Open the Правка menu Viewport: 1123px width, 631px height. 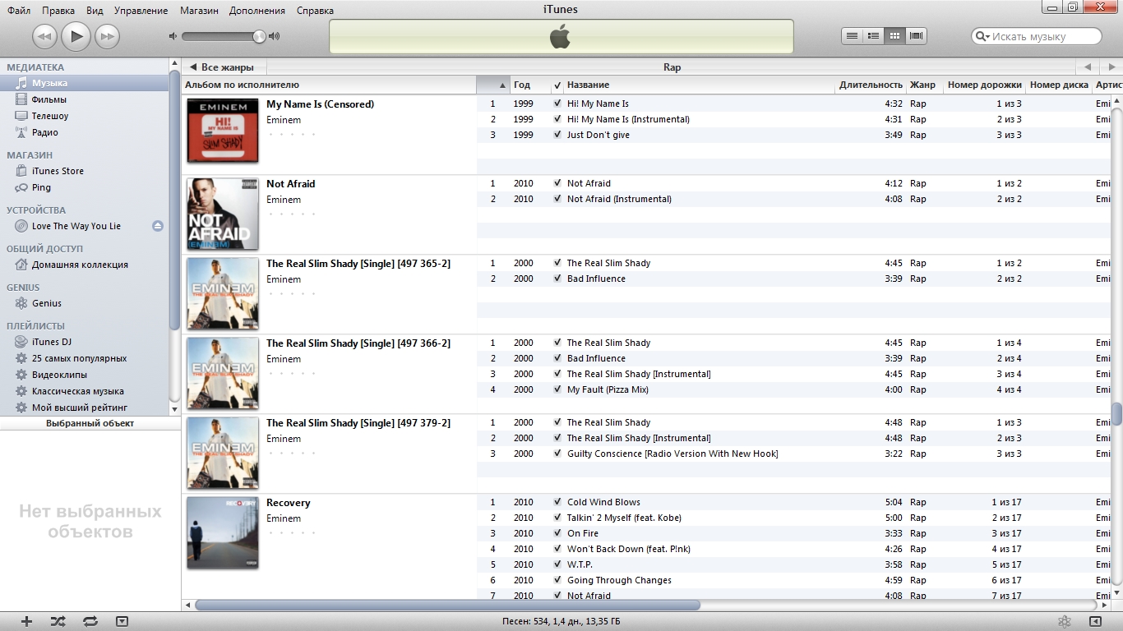tap(58, 11)
